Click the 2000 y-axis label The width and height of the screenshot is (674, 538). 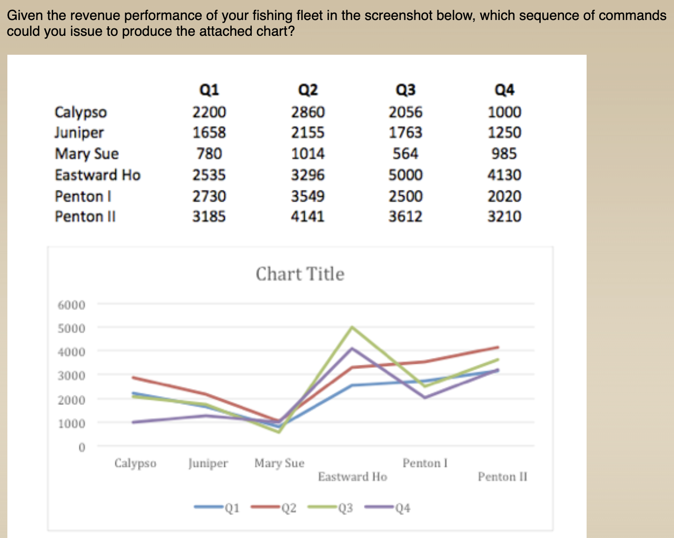(71, 400)
